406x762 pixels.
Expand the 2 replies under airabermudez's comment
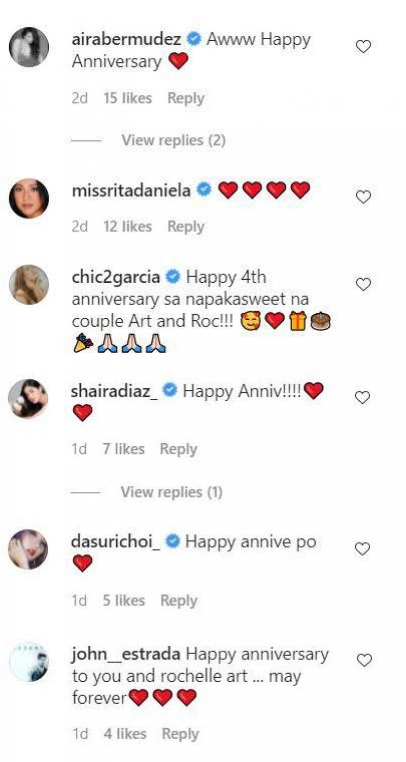[173, 140]
